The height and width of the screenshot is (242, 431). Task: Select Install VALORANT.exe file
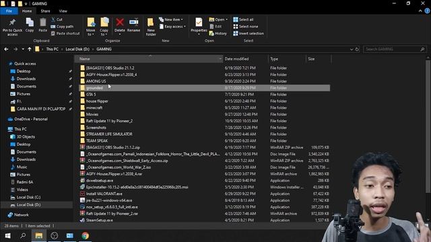tap(104, 194)
